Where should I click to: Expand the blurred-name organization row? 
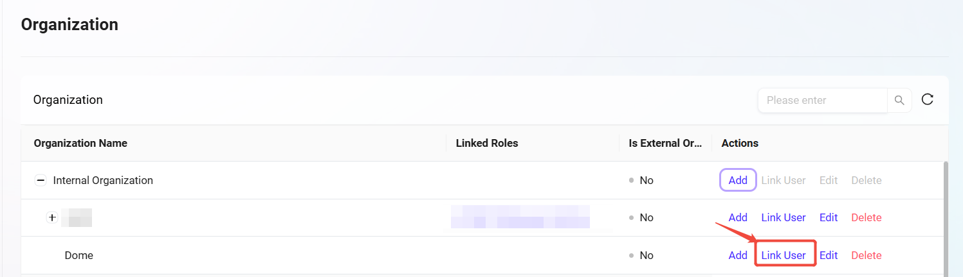coord(52,218)
